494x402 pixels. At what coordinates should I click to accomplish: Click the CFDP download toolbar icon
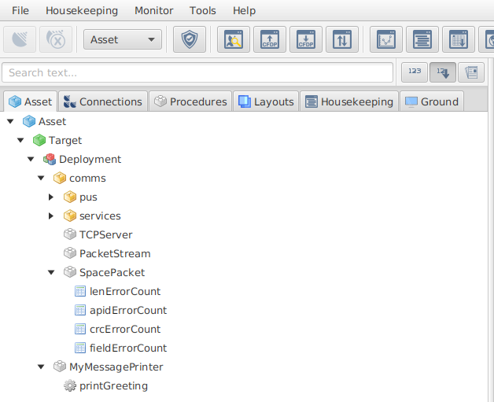pyautogui.click(x=306, y=39)
